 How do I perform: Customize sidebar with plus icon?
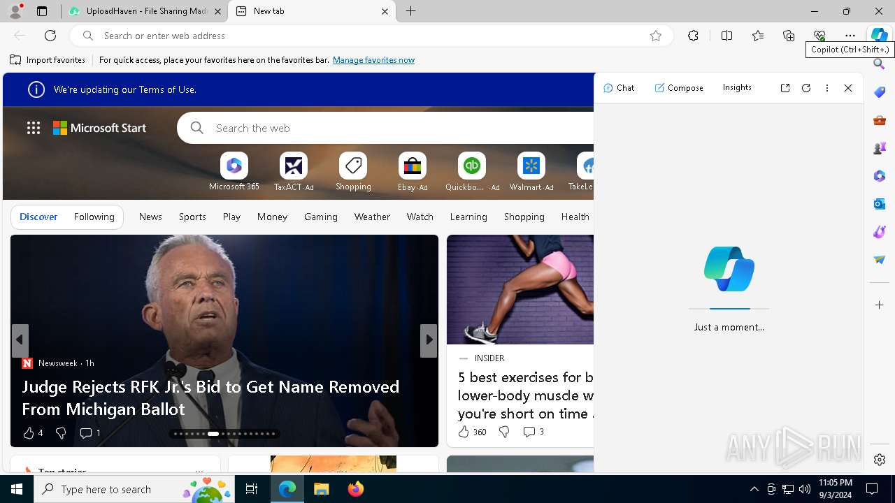(880, 305)
